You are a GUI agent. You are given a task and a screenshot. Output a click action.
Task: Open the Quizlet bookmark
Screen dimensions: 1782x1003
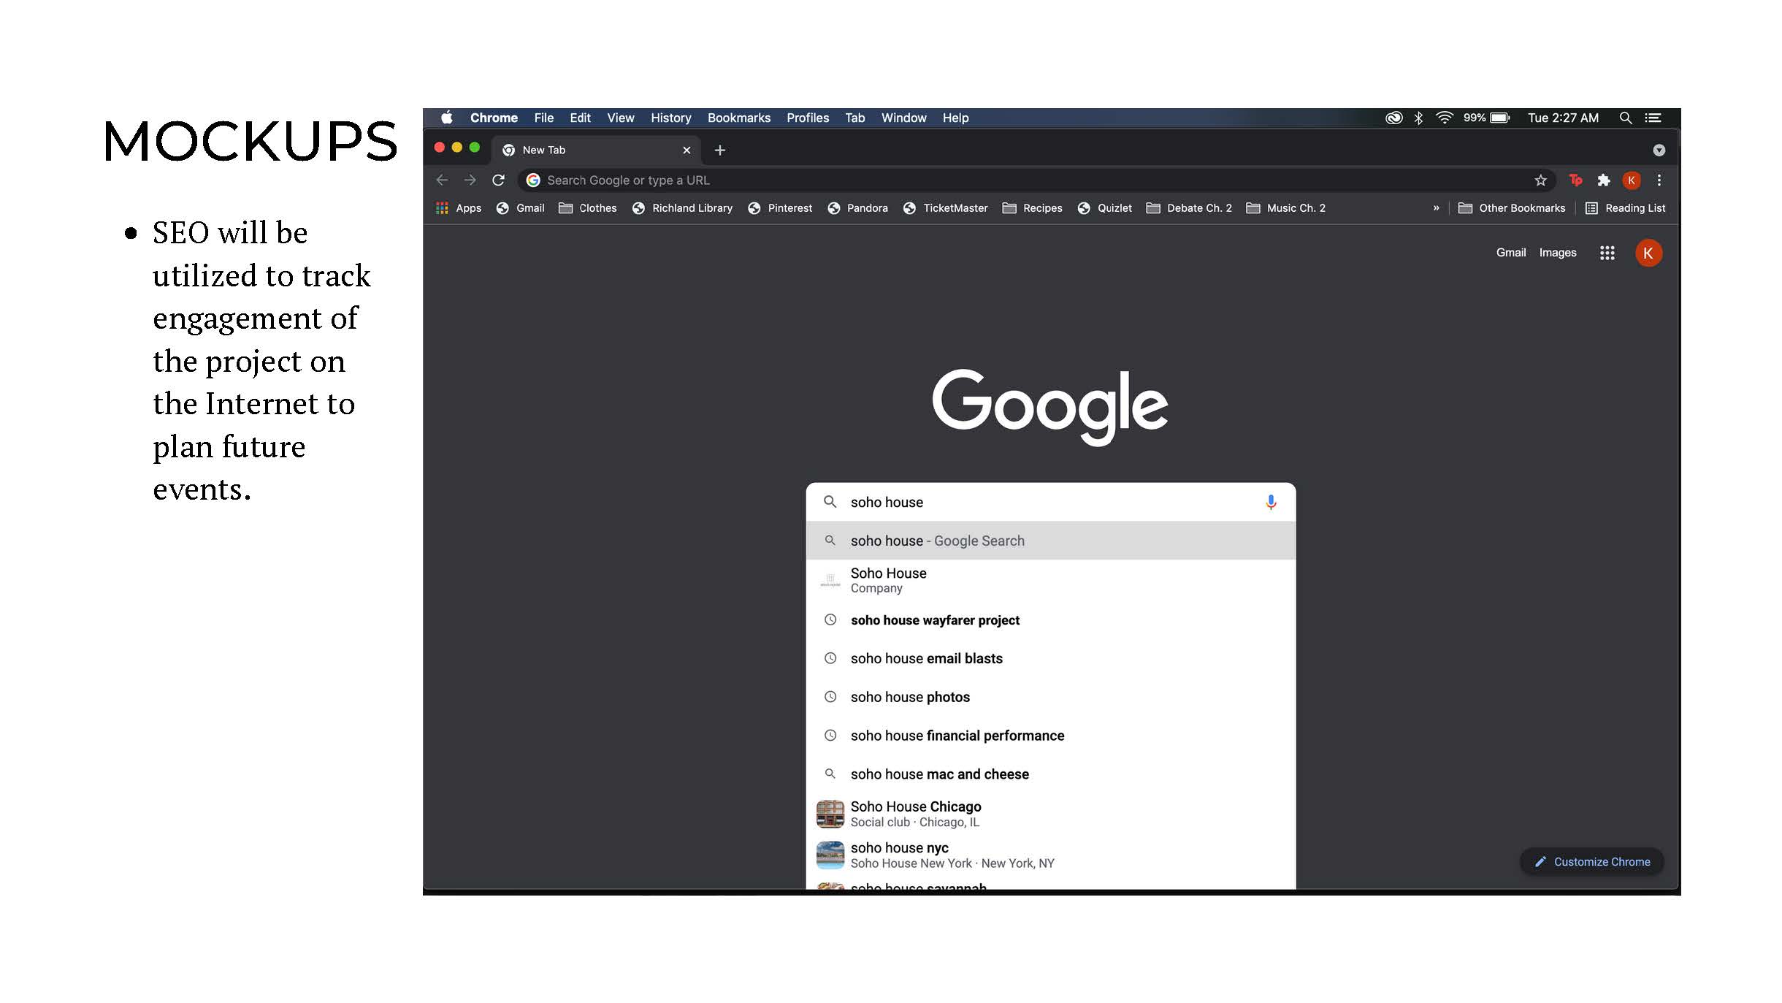[x=1104, y=208]
